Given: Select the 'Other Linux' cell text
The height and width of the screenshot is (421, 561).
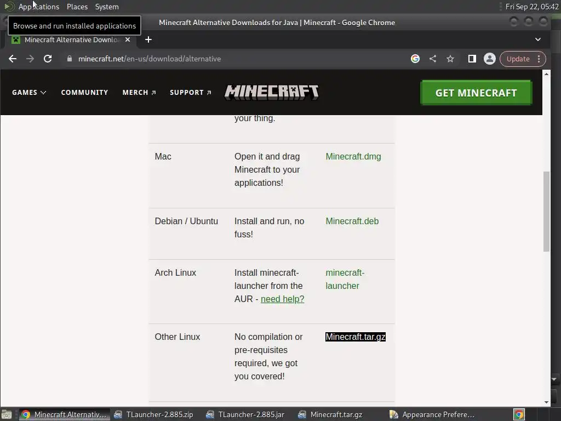Looking at the screenshot, I should [x=177, y=337].
